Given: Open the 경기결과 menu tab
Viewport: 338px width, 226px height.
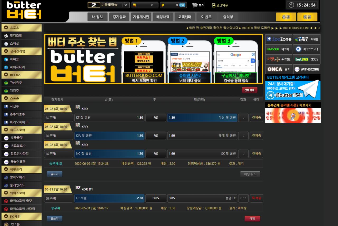Looking at the screenshot, I should point(119,17).
